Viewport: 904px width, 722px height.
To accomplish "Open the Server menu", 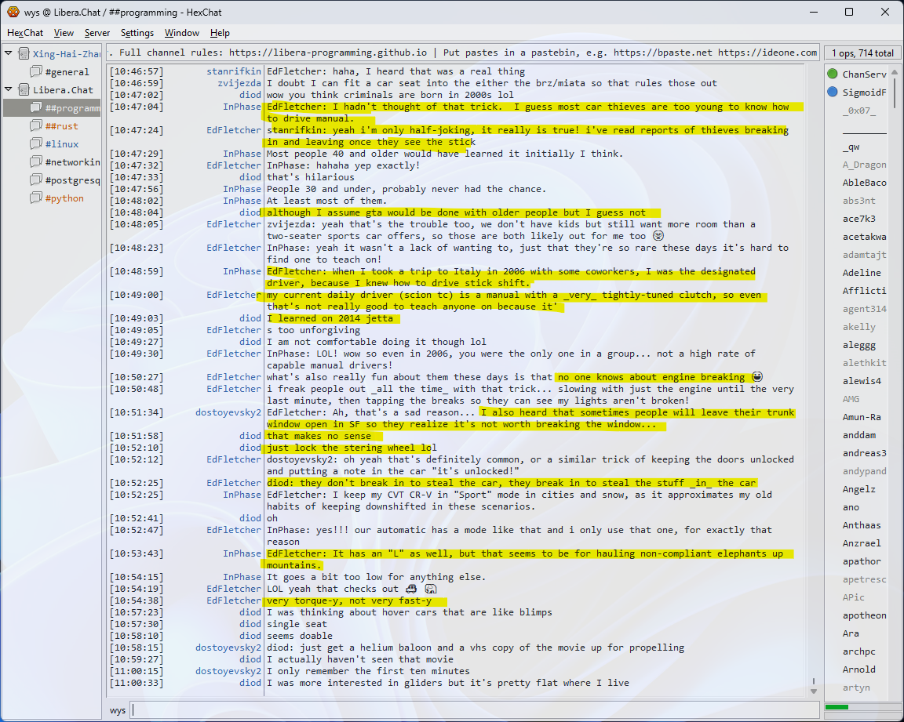I will tap(97, 33).
